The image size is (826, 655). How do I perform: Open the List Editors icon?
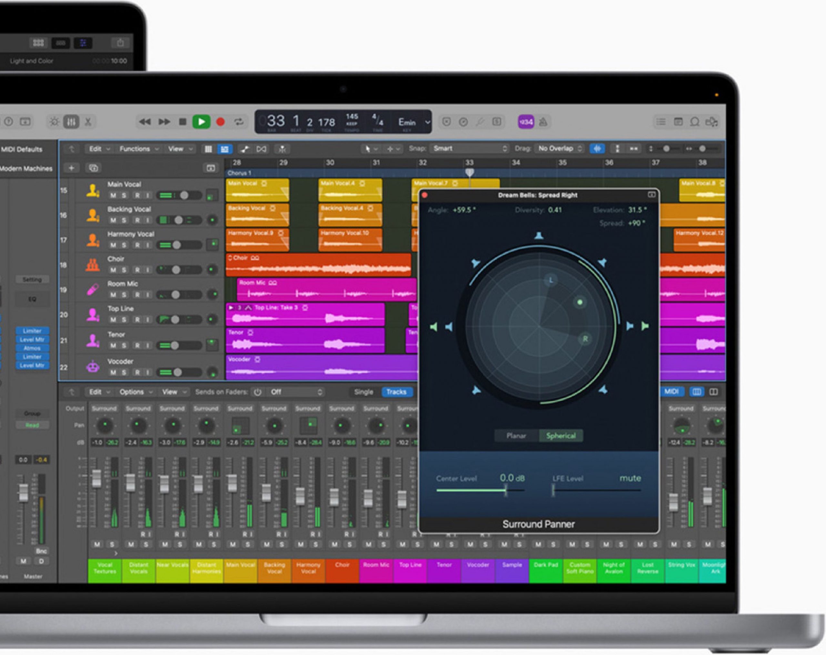pos(661,122)
